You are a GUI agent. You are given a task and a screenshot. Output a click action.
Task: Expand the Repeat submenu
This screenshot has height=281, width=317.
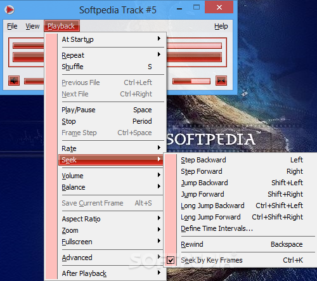111,55
